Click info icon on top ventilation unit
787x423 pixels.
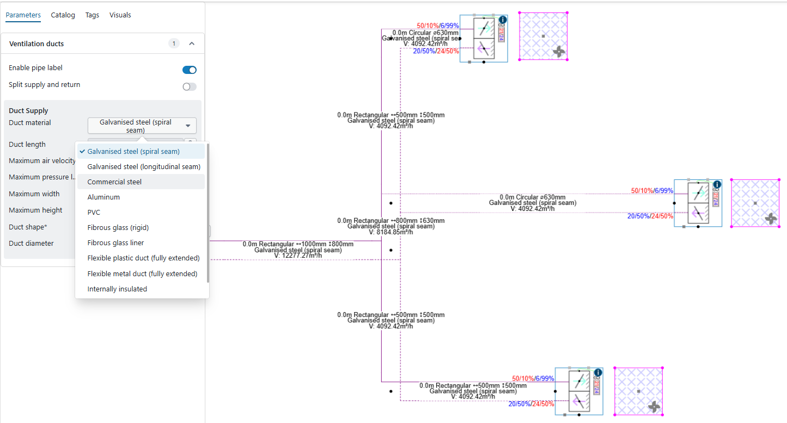pyautogui.click(x=503, y=20)
